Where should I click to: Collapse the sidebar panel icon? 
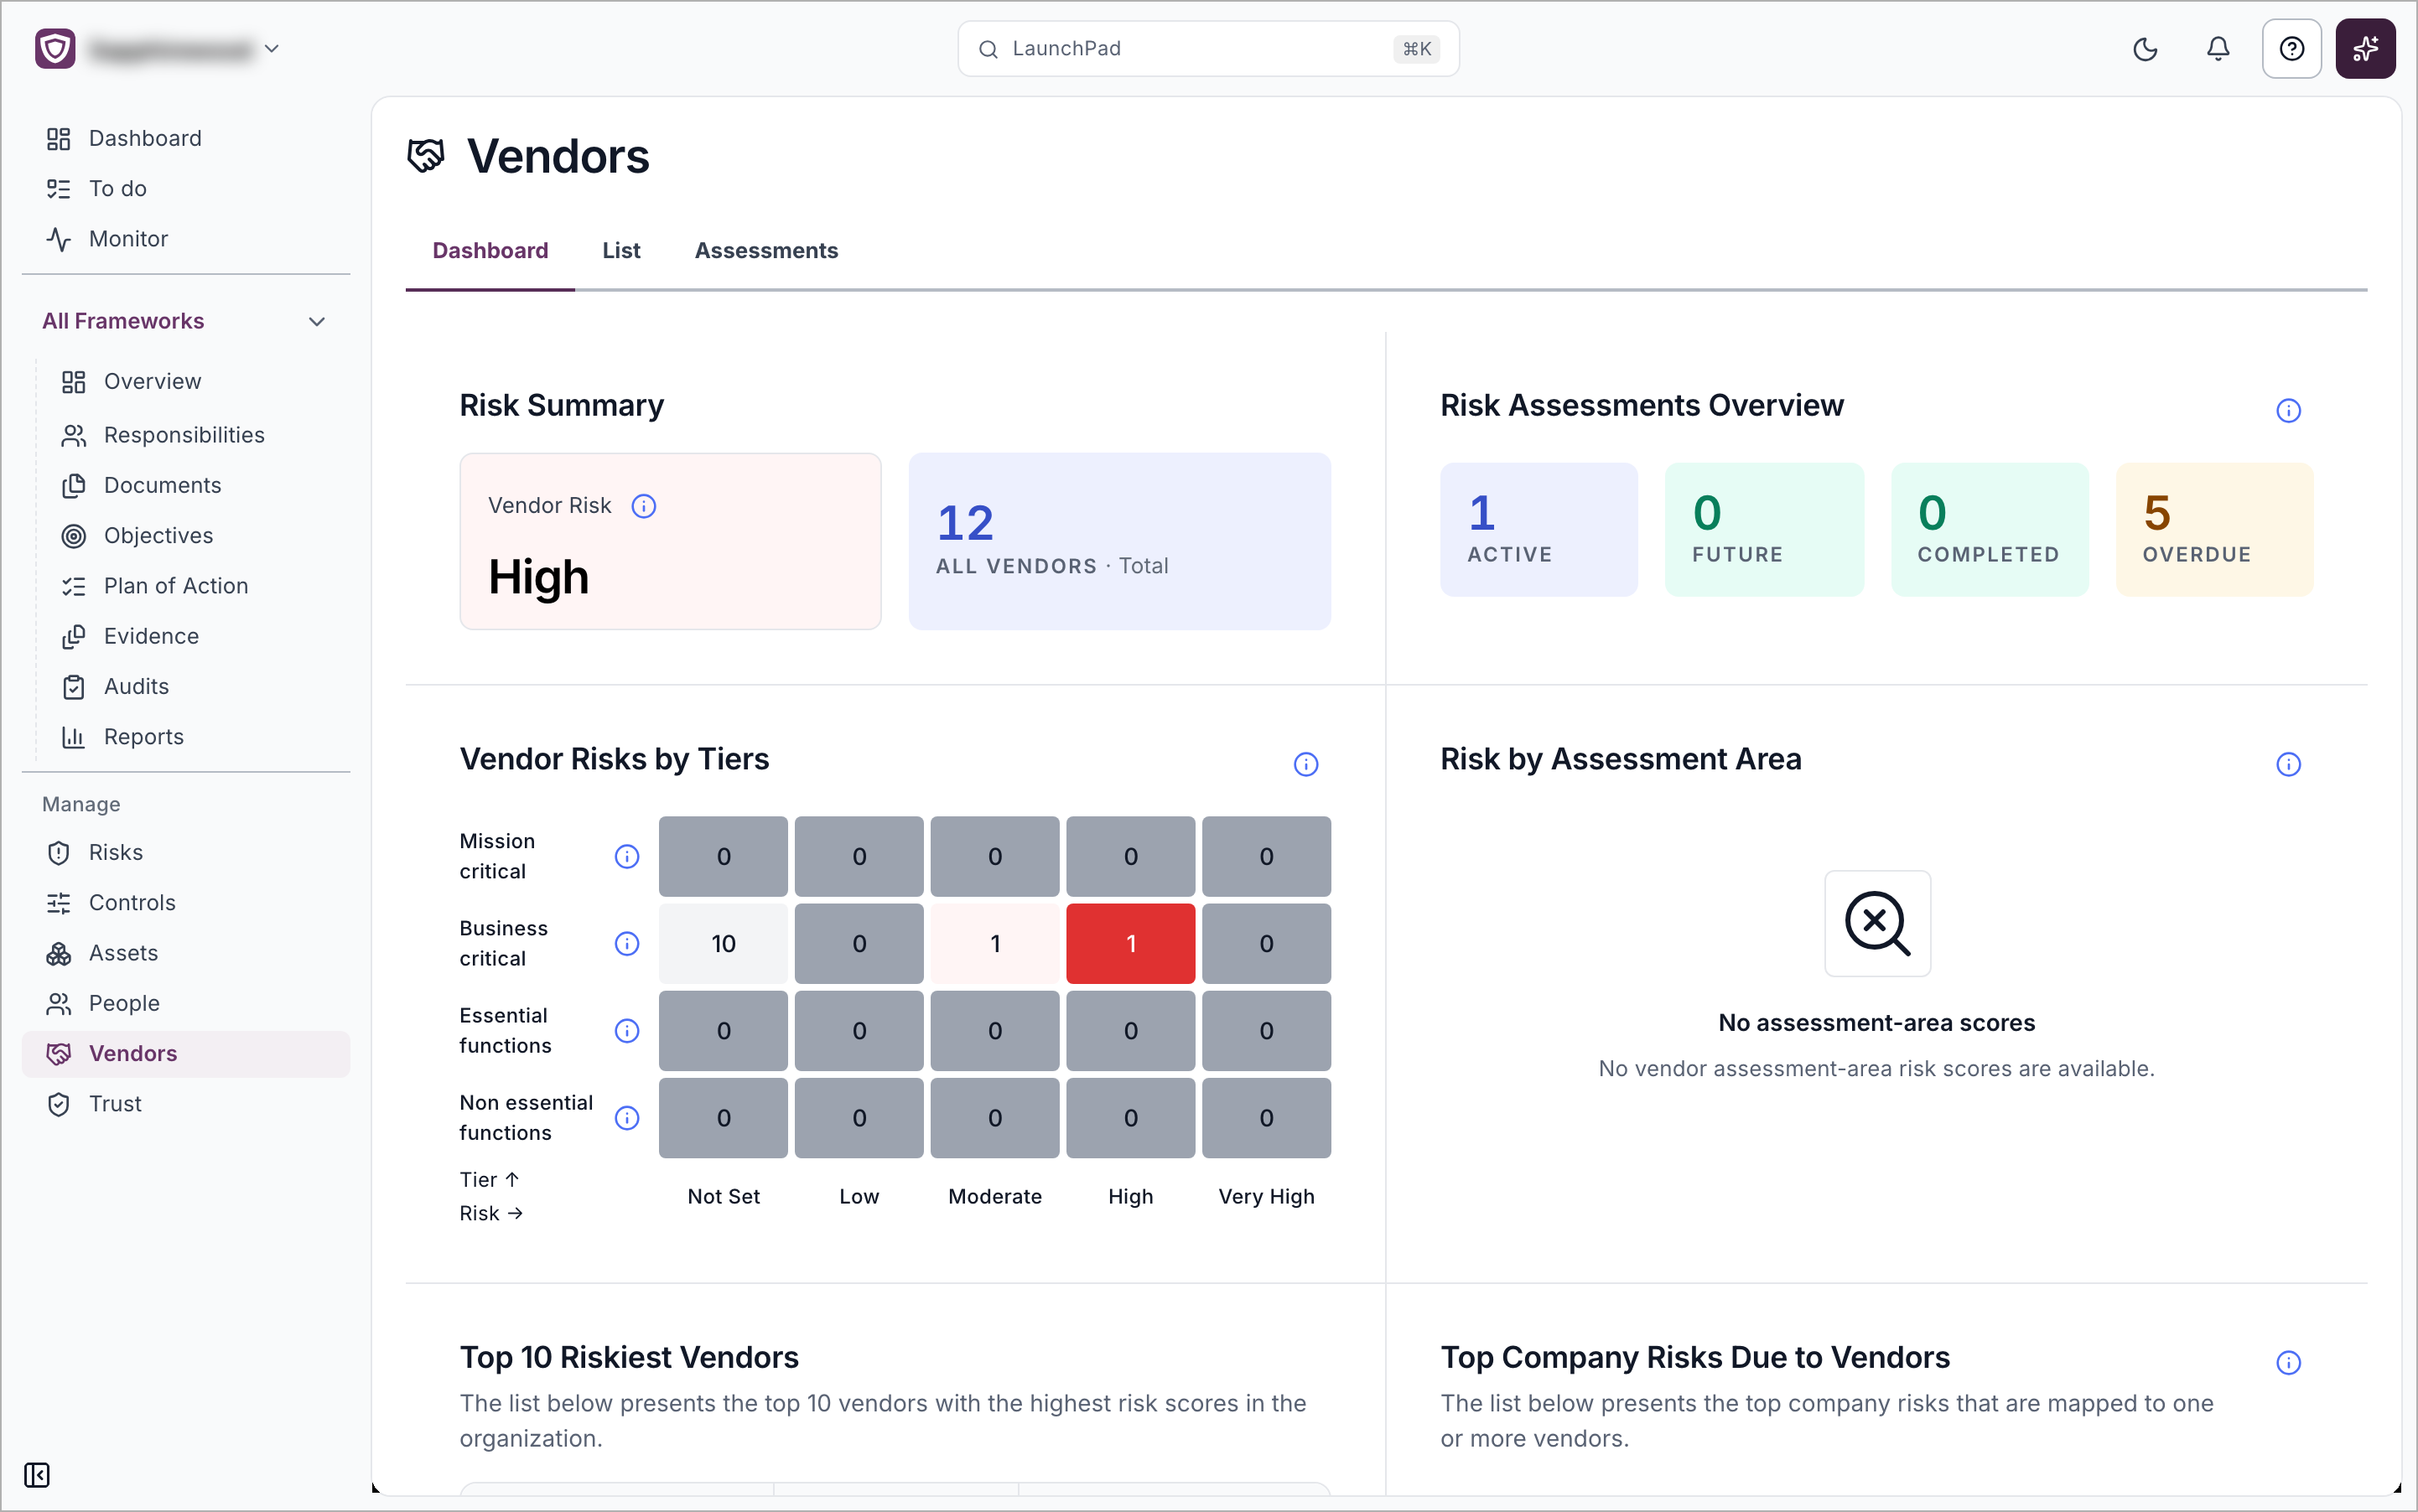coord(37,1475)
